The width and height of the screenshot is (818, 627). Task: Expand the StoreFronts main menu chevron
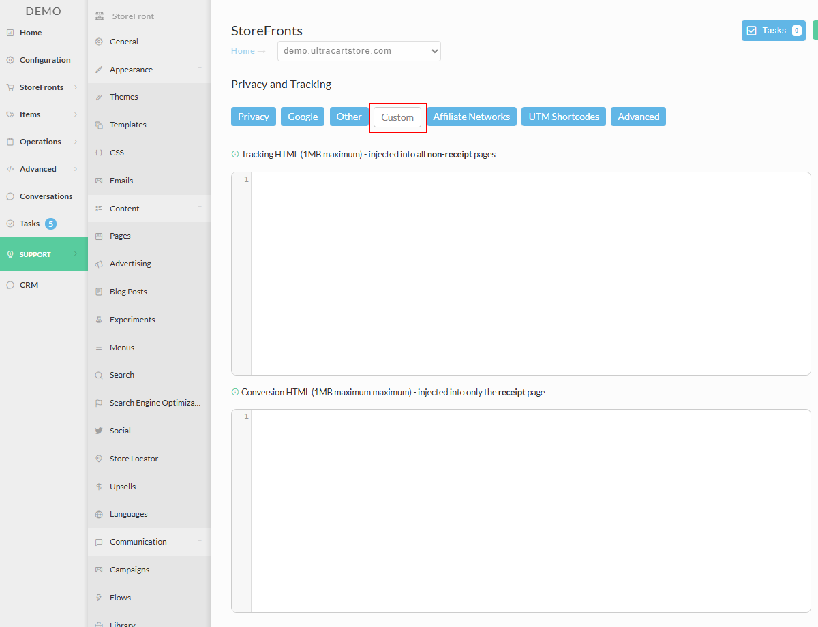coord(76,87)
